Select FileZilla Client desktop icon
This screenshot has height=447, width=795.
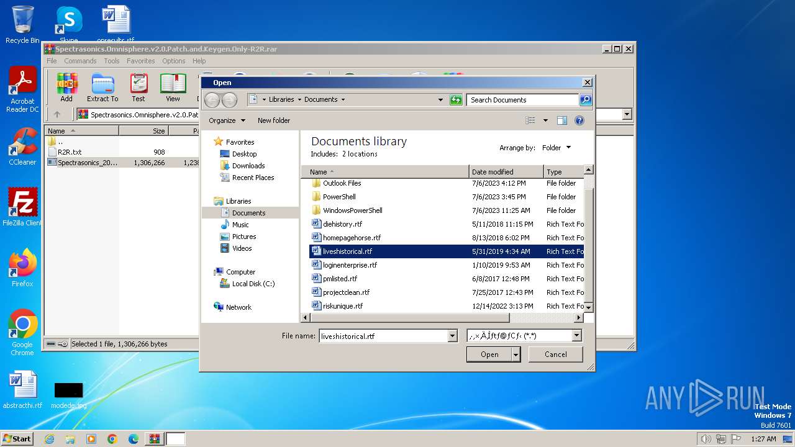[x=22, y=207]
